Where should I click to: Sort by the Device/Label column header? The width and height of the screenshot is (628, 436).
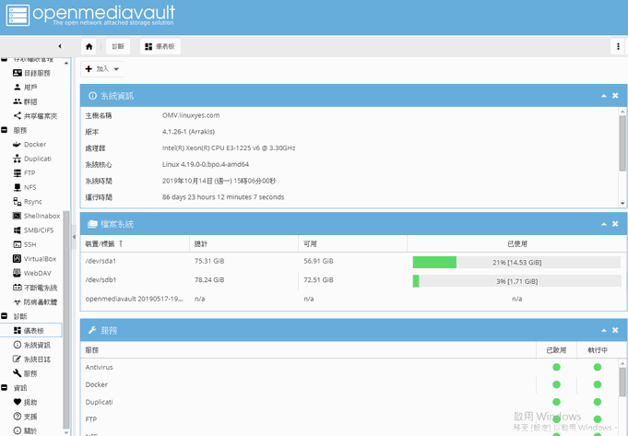pos(135,244)
